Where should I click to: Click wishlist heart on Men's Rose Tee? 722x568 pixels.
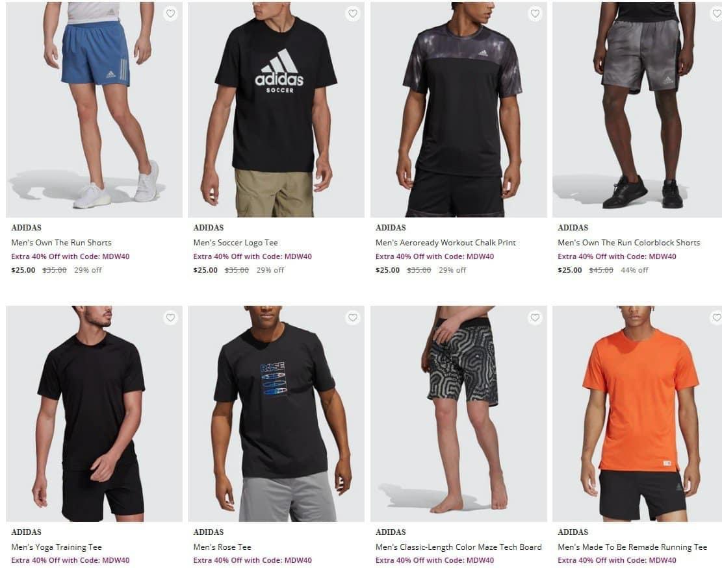tap(353, 317)
